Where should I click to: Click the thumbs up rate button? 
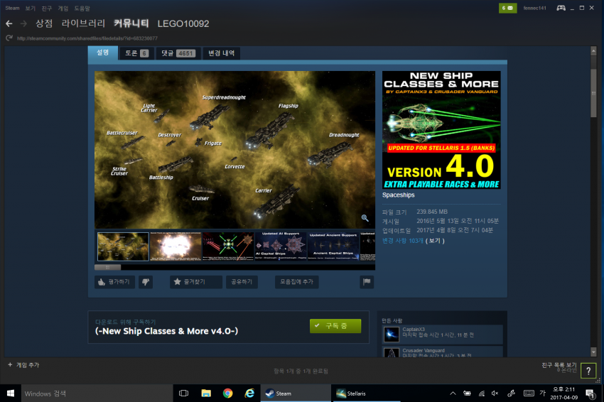pyautogui.click(x=114, y=282)
